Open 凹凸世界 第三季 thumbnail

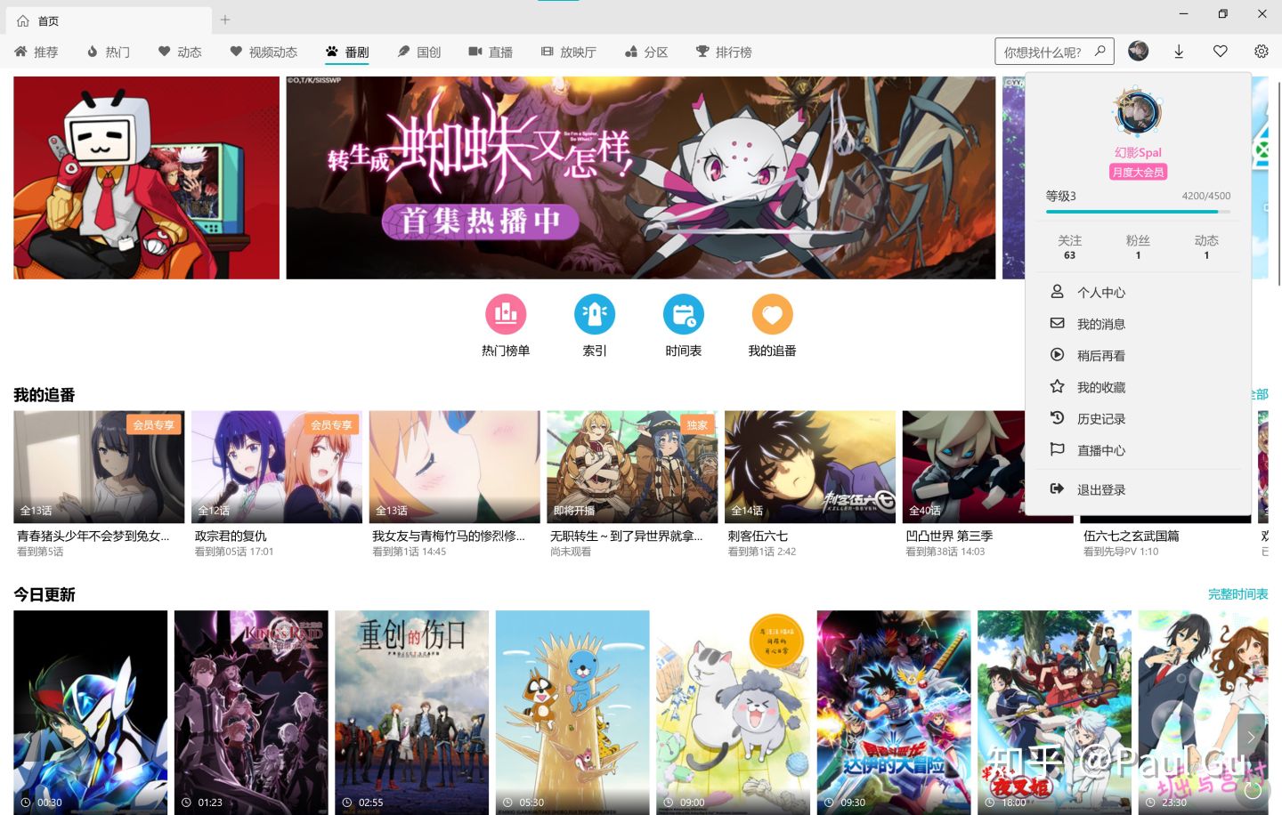pyautogui.click(x=963, y=467)
